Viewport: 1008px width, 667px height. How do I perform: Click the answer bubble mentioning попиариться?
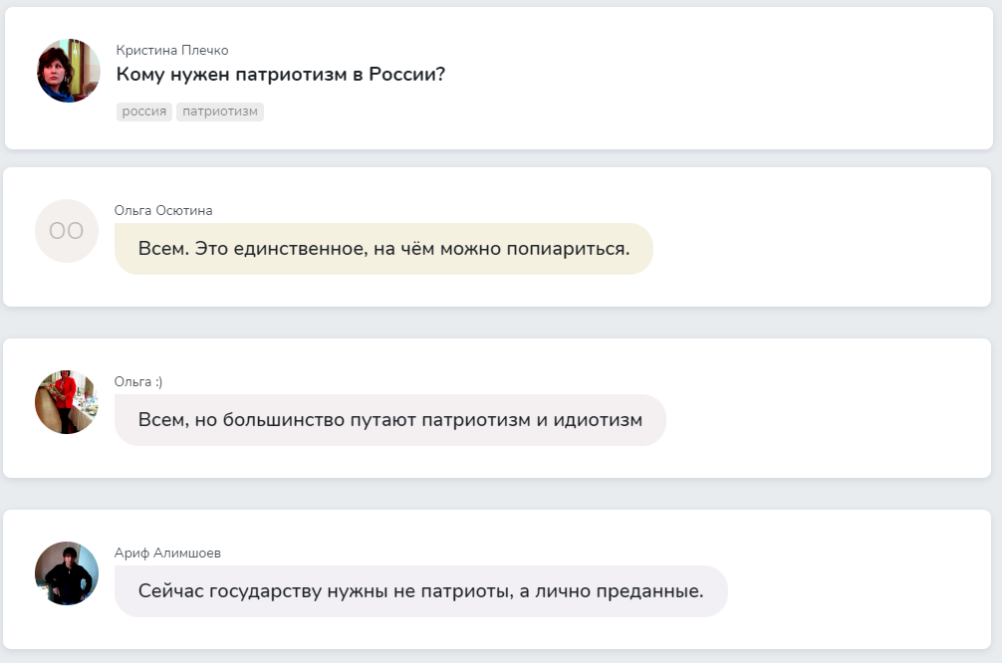click(383, 249)
